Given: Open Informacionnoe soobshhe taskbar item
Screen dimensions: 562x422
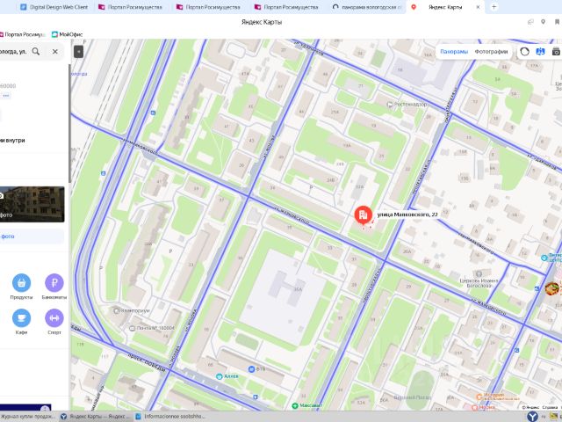Looking at the screenshot, I should (170, 416).
